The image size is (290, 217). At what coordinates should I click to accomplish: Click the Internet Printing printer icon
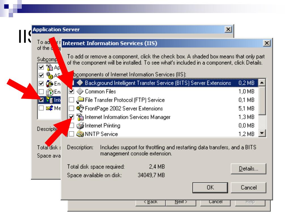tap(80, 125)
